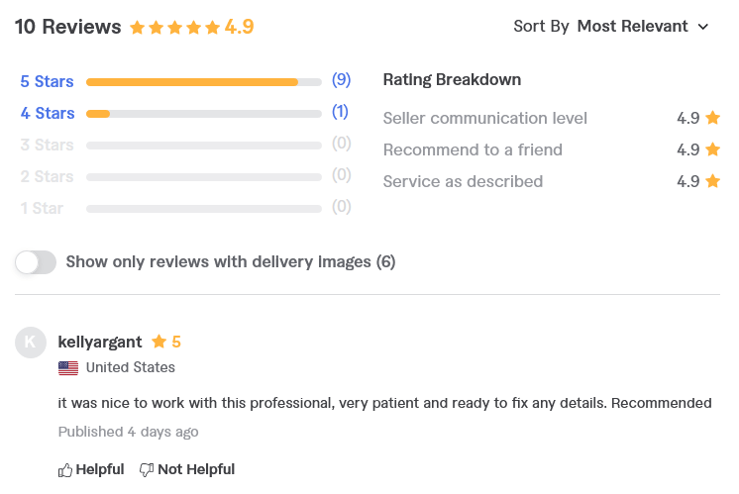Click the star next to Recommend to a friend
Image resolution: width=739 pixels, height=494 pixels.
click(x=712, y=149)
